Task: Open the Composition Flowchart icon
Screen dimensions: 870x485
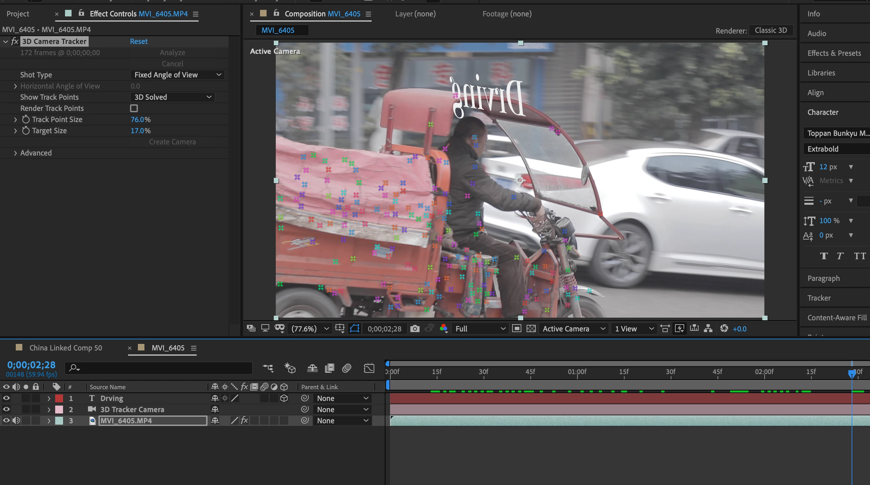Action: point(708,329)
